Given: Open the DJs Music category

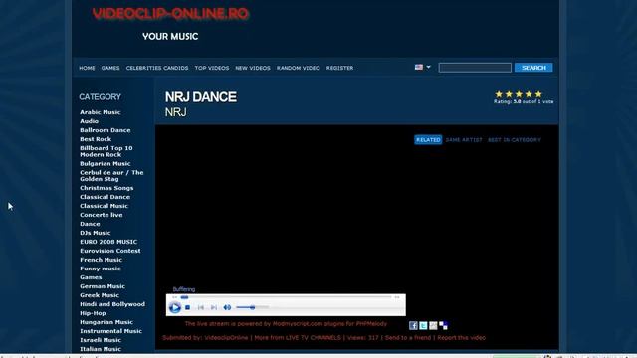Looking at the screenshot, I should click(96, 233).
